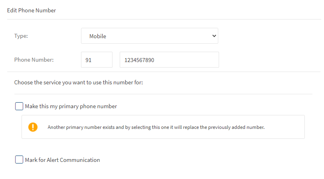Click the 'Phone Number:' field label
The image size is (324, 179).
click(34, 60)
